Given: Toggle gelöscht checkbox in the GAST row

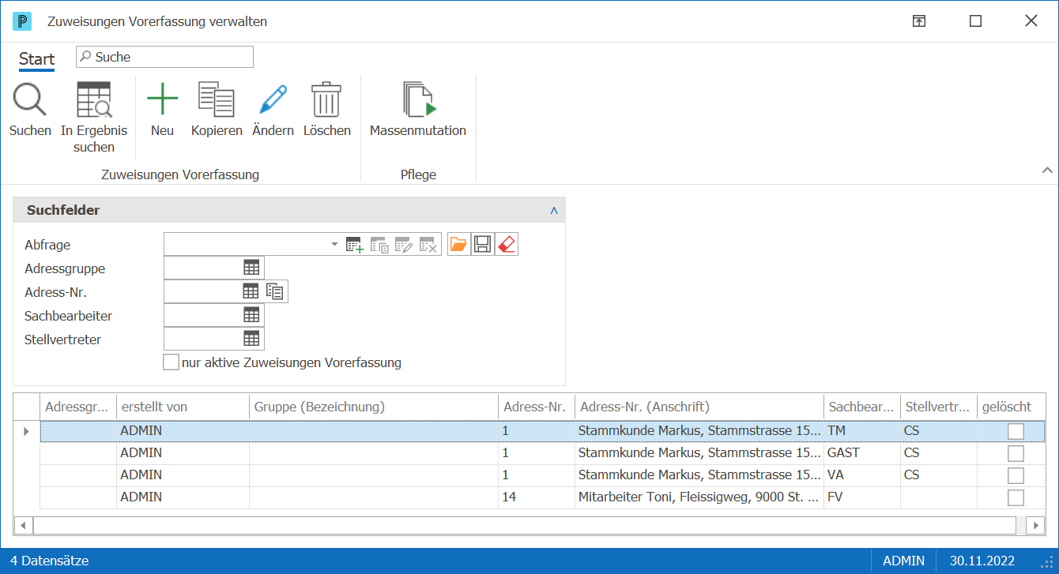Looking at the screenshot, I should 1016,453.
